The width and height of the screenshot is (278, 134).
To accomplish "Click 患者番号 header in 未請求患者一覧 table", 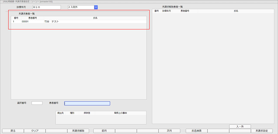I will click(x=33, y=18).
